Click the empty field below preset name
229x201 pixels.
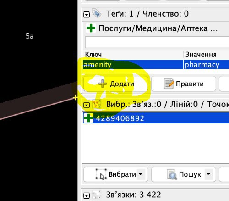[x=157, y=42]
